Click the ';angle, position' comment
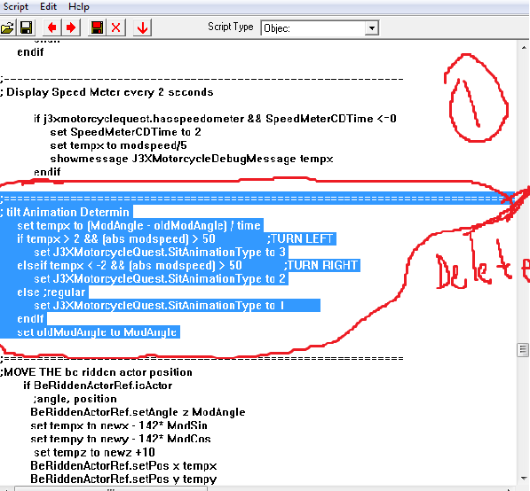Image resolution: width=530 pixels, height=491 pixels. (x=75, y=399)
